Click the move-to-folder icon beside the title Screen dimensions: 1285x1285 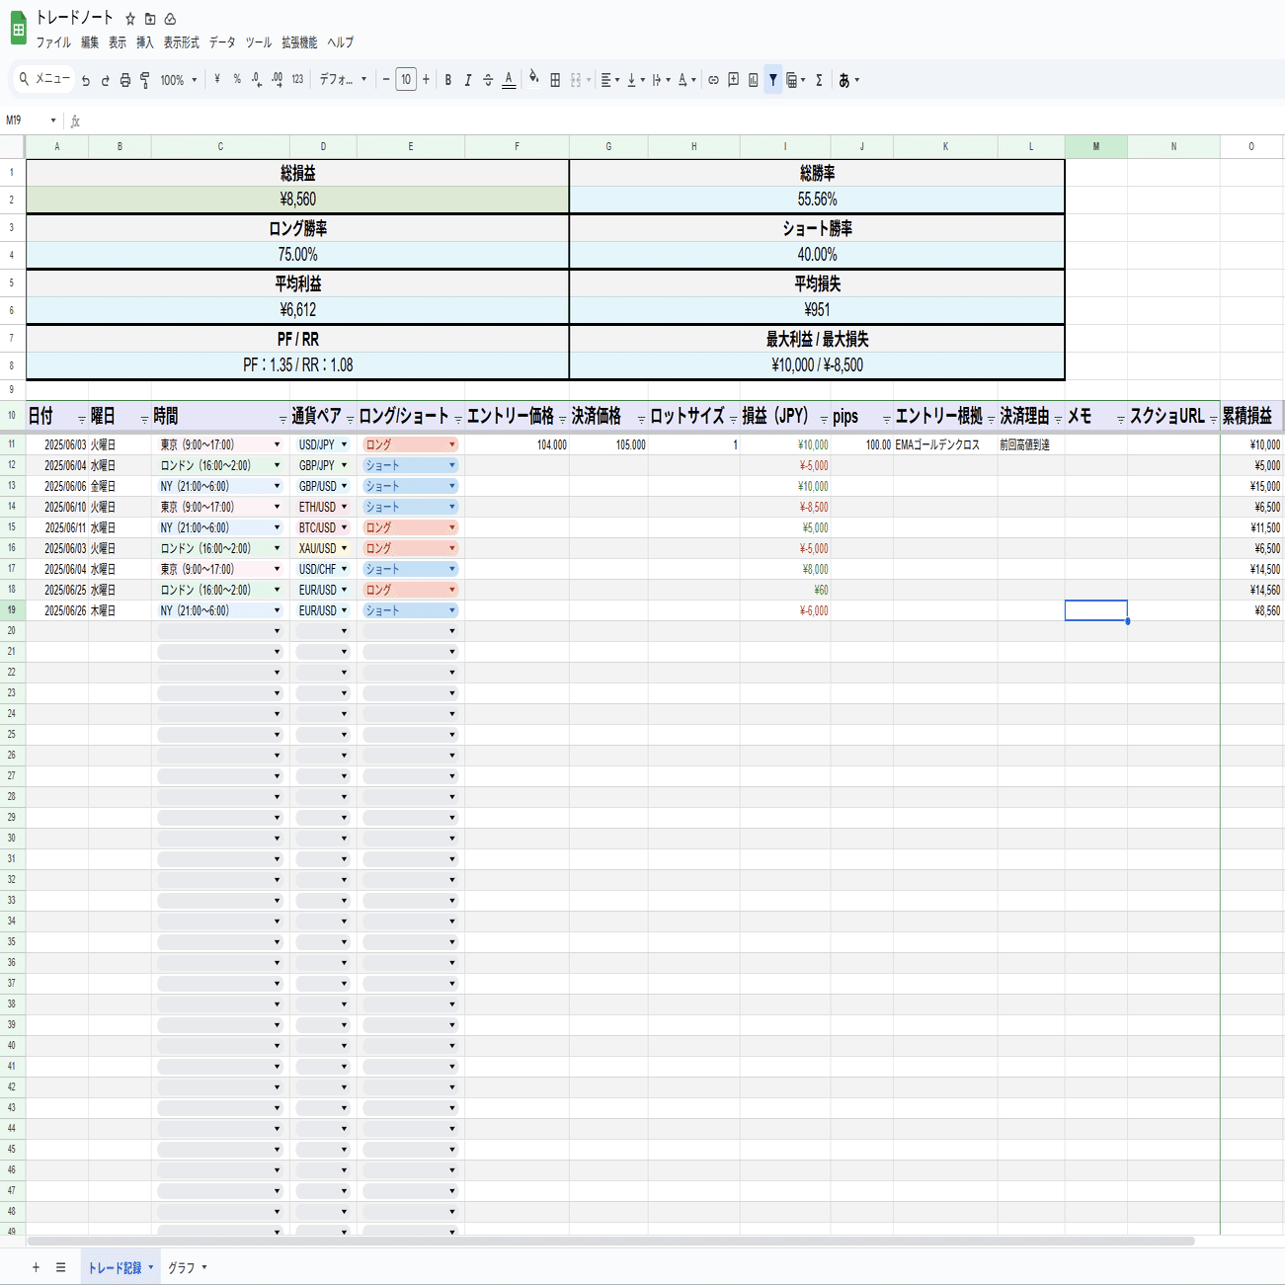(x=150, y=19)
